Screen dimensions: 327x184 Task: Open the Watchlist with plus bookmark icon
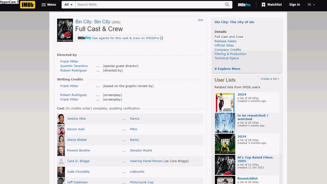click(x=272, y=5)
